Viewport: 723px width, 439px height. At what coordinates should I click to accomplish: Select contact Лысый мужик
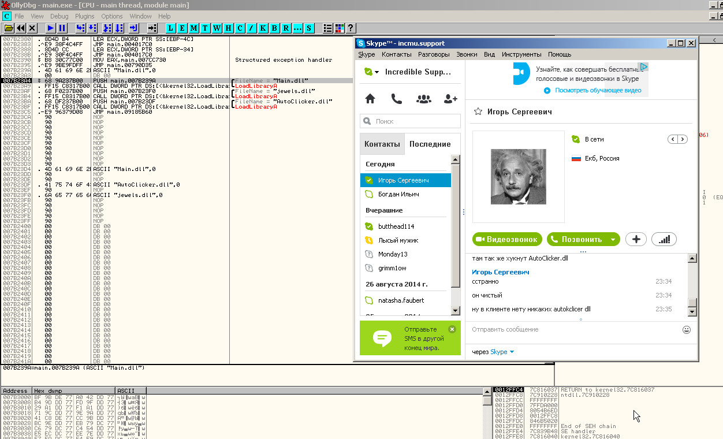click(x=405, y=240)
